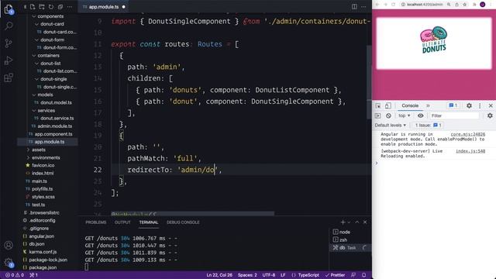Open the index.js:548 source link

pos(470,151)
